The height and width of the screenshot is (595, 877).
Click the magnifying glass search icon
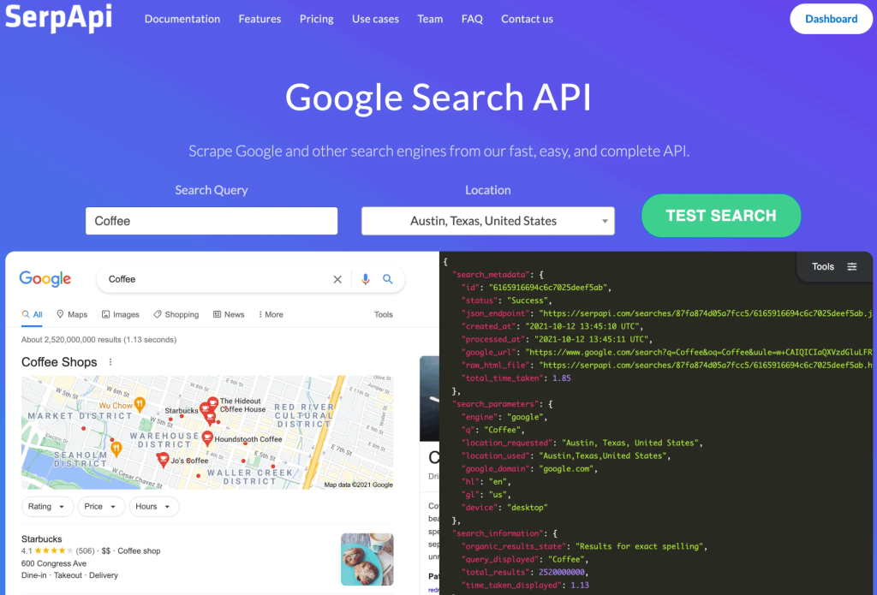coord(388,279)
